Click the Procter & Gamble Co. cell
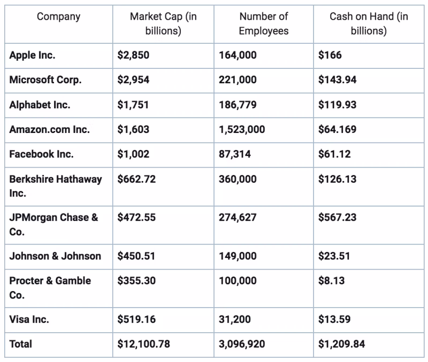The height and width of the screenshot is (362, 428). [x=50, y=287]
